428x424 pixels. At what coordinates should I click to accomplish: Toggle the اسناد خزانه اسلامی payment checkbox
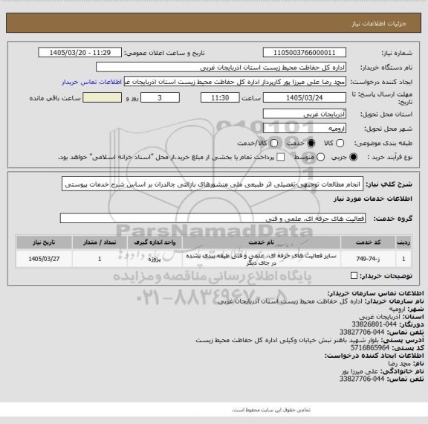pyautogui.click(x=280, y=157)
